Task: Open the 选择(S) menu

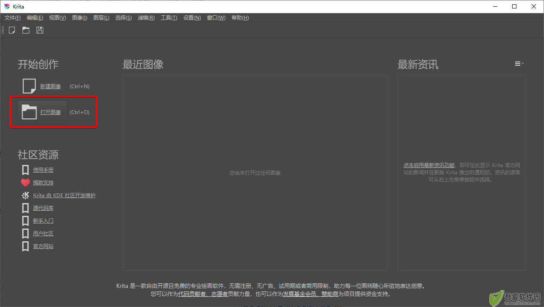Action: pyautogui.click(x=123, y=18)
